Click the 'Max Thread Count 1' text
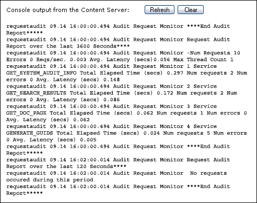 203,59
